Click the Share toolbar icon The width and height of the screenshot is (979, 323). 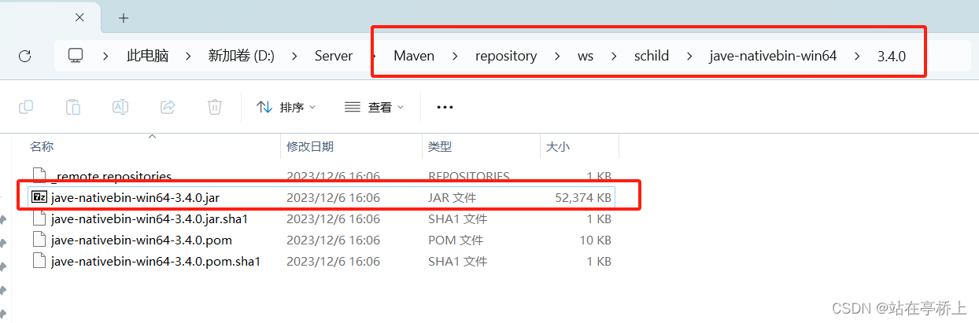[x=168, y=107]
